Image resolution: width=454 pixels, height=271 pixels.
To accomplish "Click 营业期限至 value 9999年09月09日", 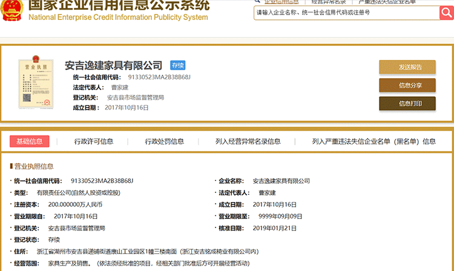I will point(280,217).
